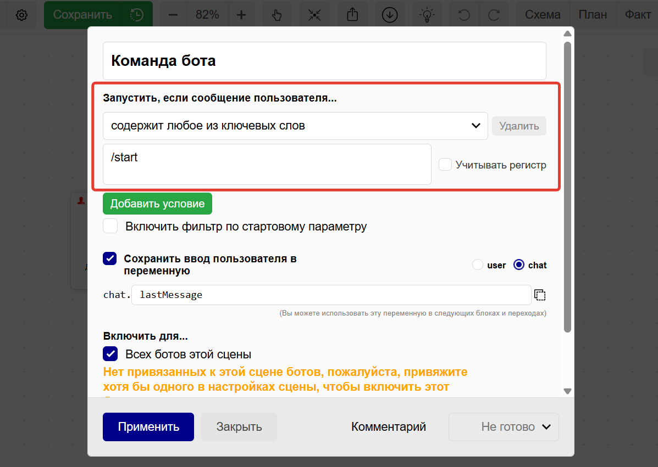Viewport: 658px width, 467px height.
Task: Open the condition type dropdown
Action: click(x=295, y=126)
